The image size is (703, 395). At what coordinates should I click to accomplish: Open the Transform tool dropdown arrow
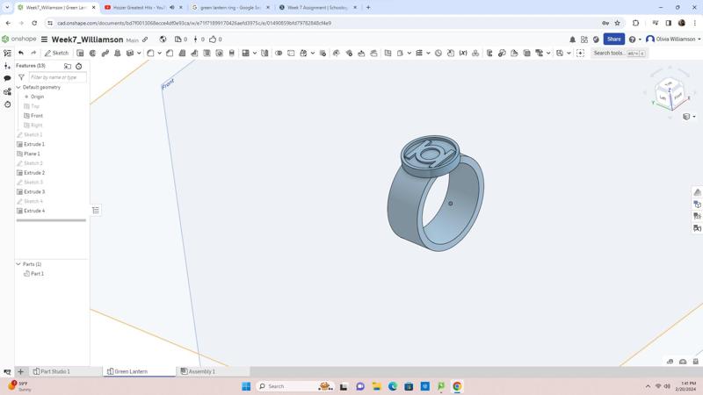(313, 53)
